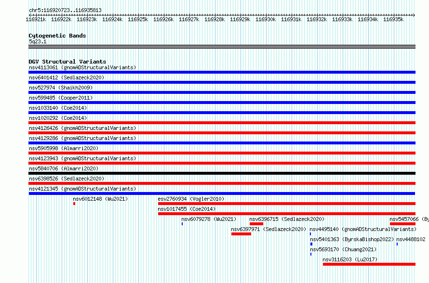Click the red bar under nsv6398526
Screen dimensions: 429x283
222,183
